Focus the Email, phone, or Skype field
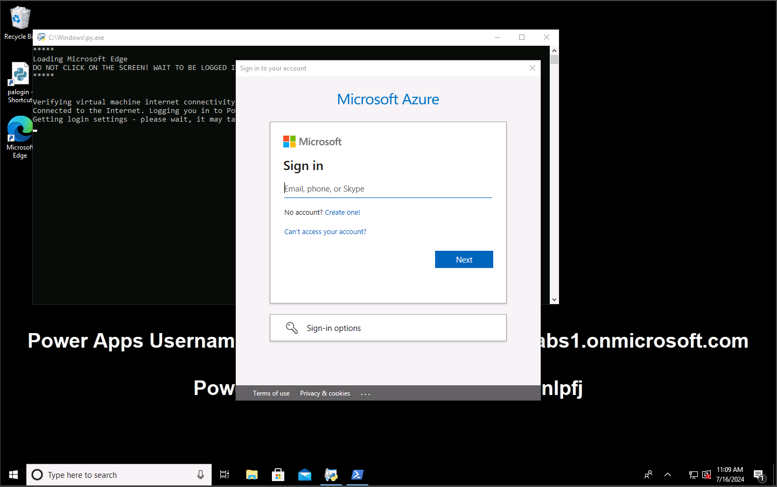 coord(388,189)
